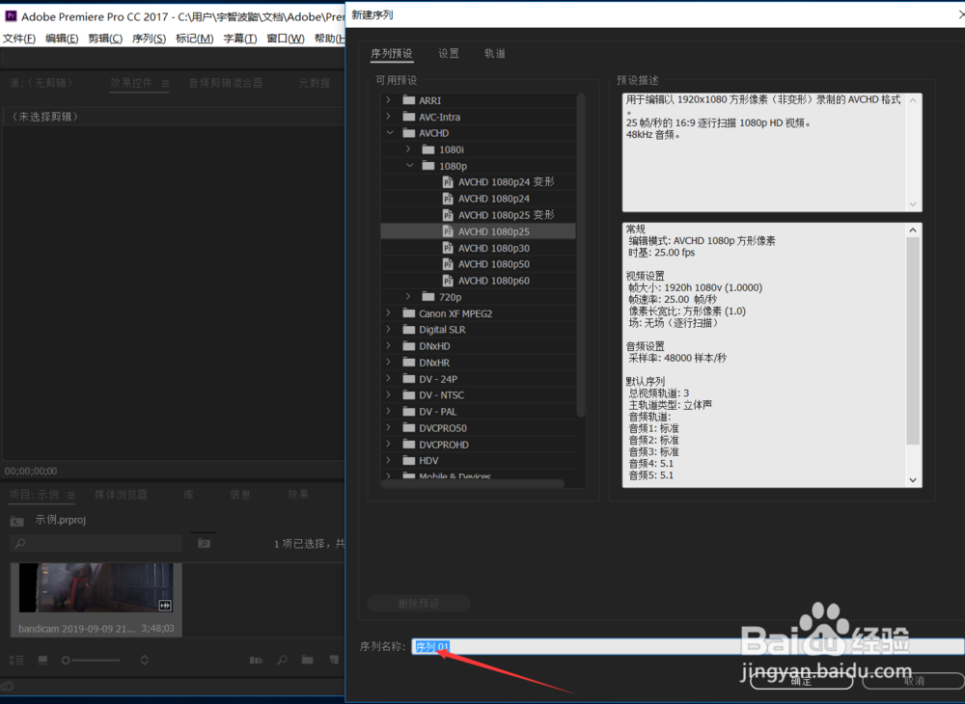Switch to 效果 panel tab

298,495
